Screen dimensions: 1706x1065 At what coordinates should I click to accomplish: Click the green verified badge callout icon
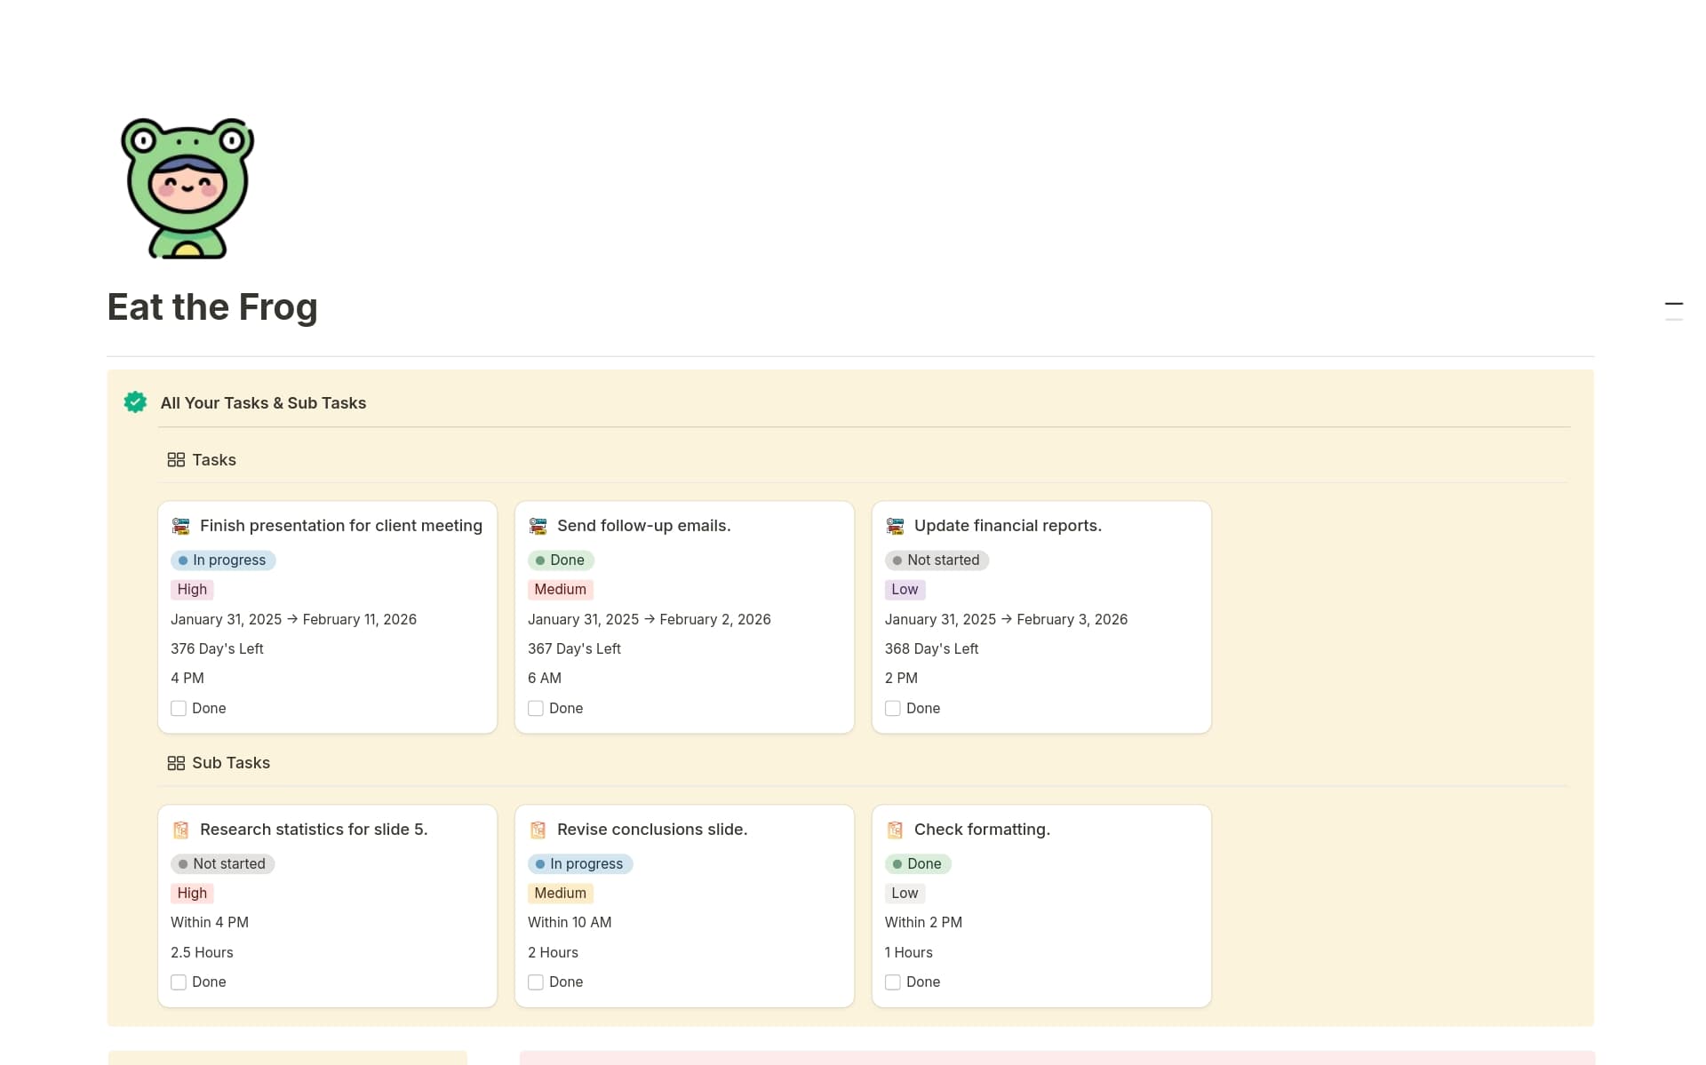pos(135,402)
